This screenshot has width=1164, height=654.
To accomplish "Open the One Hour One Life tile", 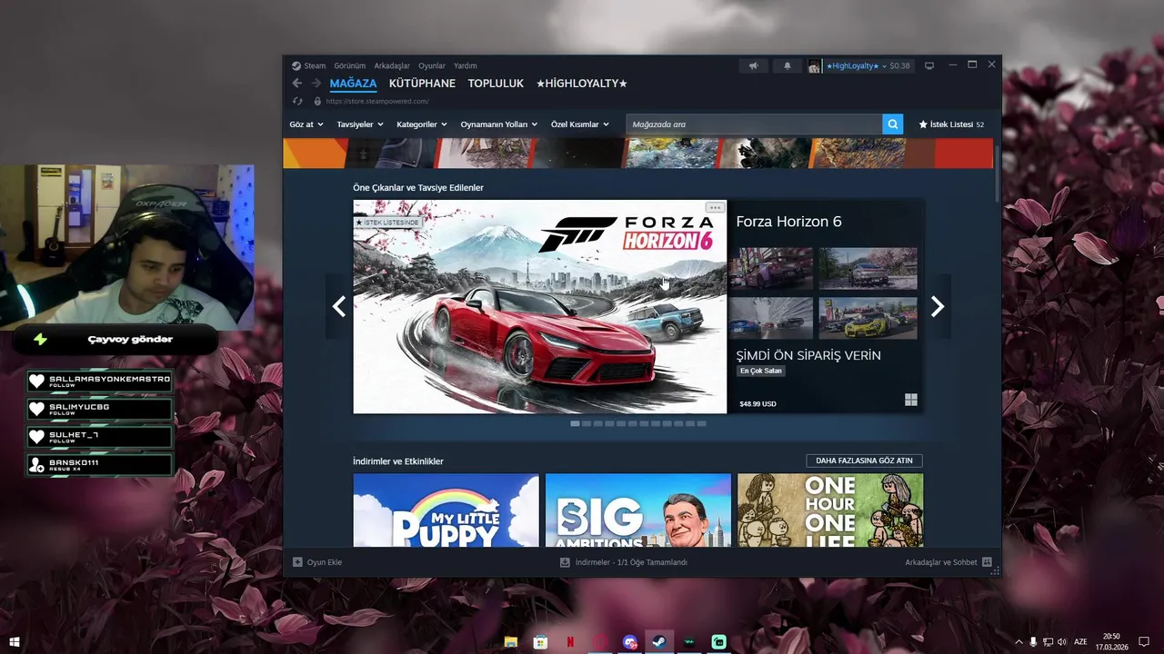I will 830,510.
